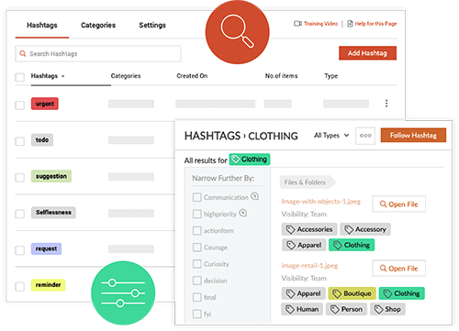Open the Training Video link
The height and width of the screenshot is (331, 459).
pos(320,24)
